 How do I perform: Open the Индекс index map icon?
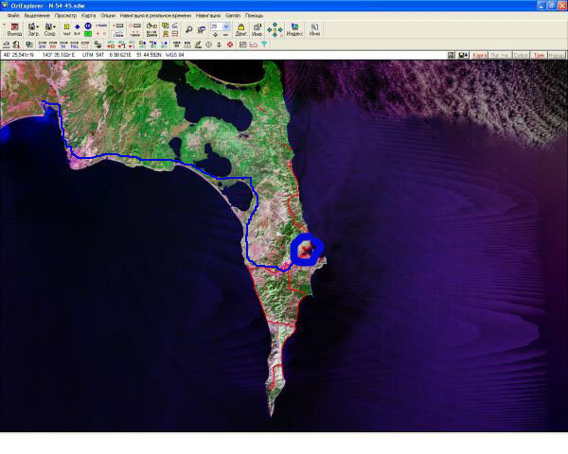295,29
